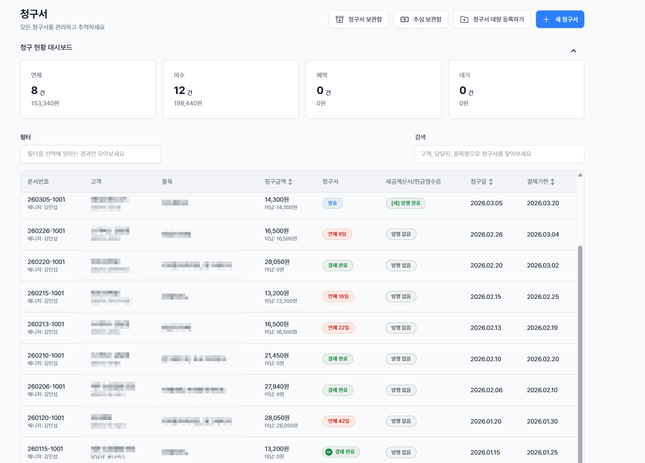Image resolution: width=645 pixels, height=463 pixels.
Task: Collapse the 청구 현황 대시보드 section
Action: (x=573, y=51)
